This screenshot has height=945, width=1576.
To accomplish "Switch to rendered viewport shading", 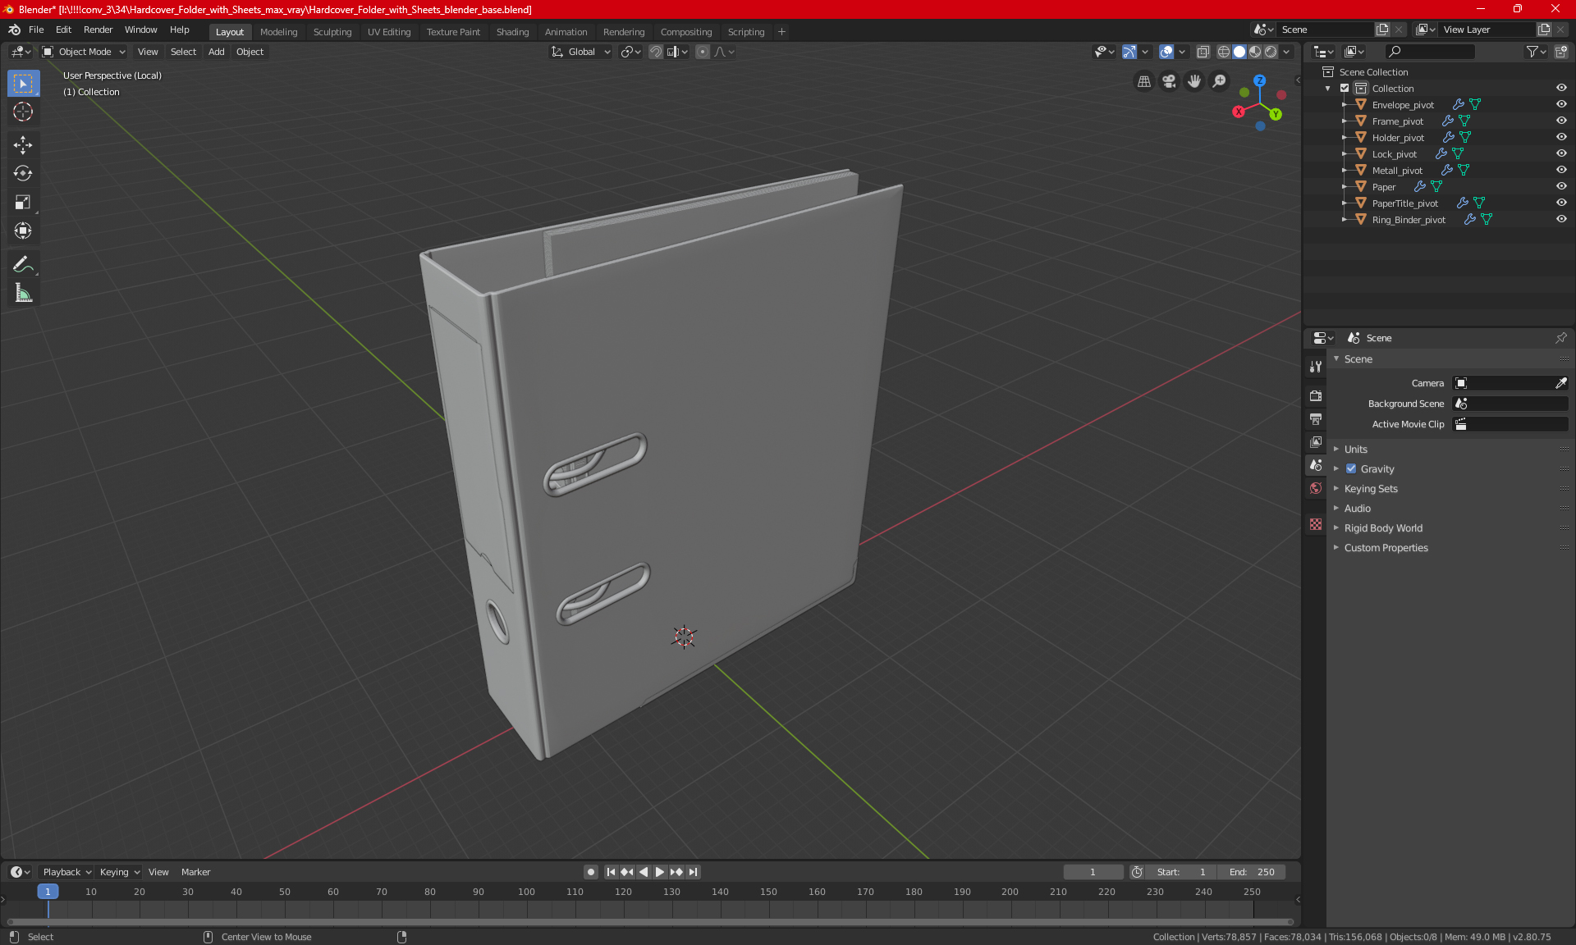I will pyautogui.click(x=1271, y=52).
